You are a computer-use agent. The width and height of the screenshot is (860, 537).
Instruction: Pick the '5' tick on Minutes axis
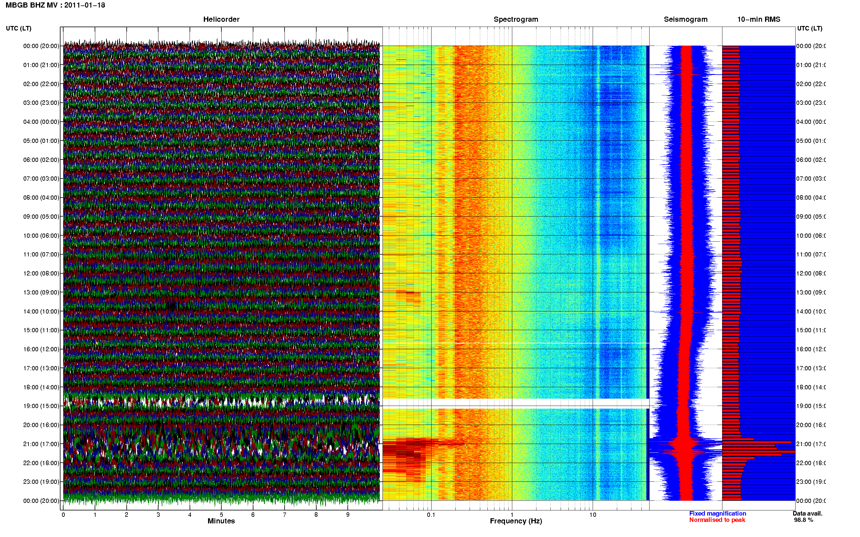tap(221, 515)
